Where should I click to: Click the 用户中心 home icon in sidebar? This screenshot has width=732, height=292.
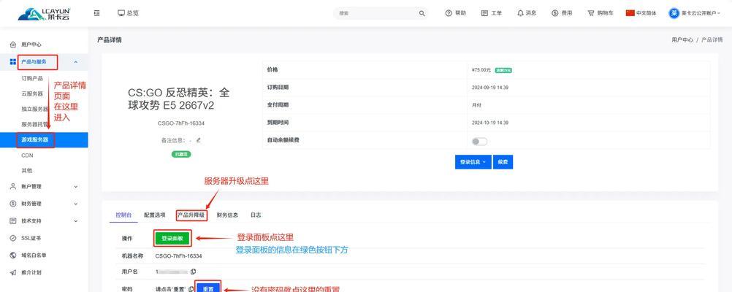13,45
